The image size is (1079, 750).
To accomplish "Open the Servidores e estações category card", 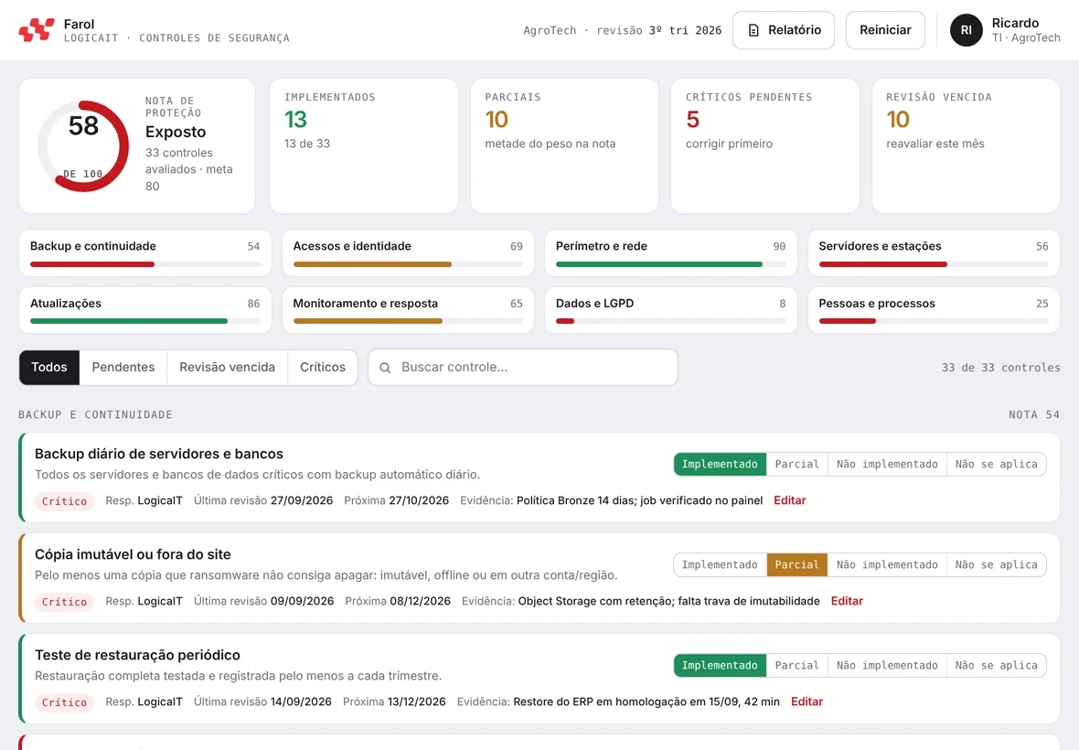I will pyautogui.click(x=934, y=253).
